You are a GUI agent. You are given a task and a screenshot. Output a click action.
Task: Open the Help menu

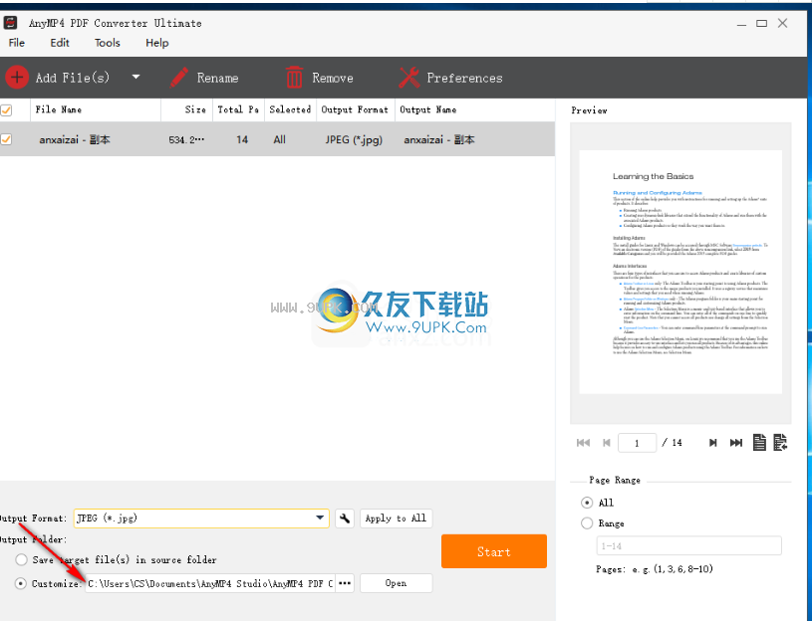(x=156, y=43)
